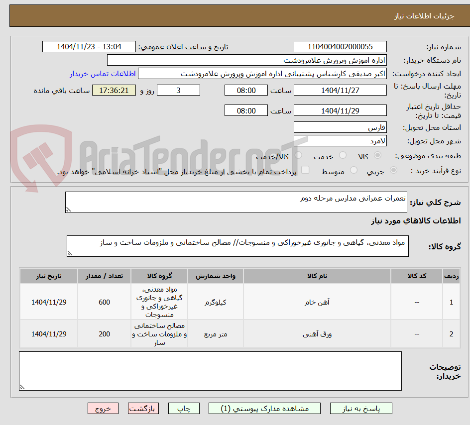The height and width of the screenshot is (425, 470).
Task: Click the resize handle of buyer notes textarea
Action: coord(22,387)
